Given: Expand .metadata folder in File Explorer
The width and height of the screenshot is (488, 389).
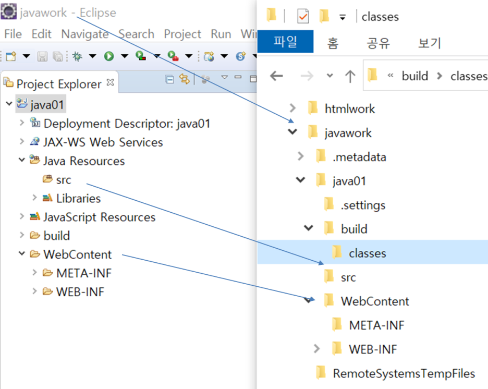Looking at the screenshot, I should [300, 156].
